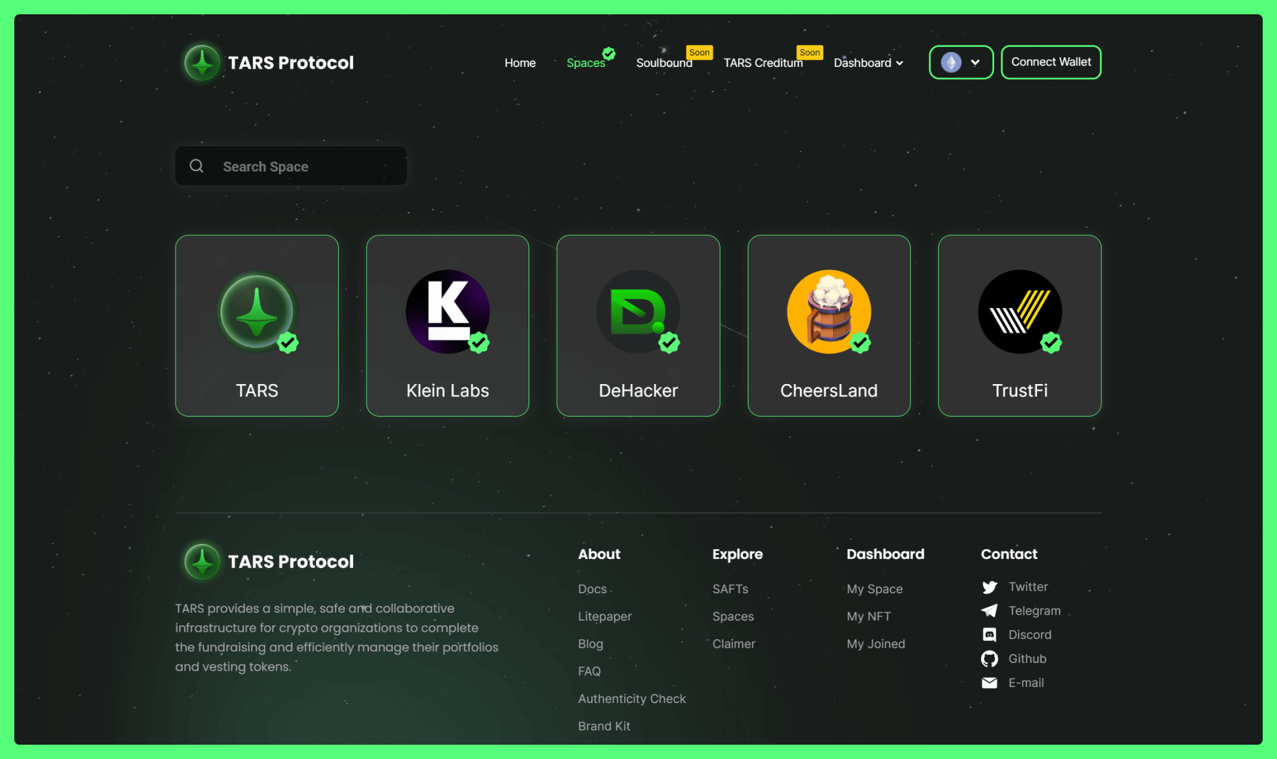1277x759 pixels.
Task: Expand the Dashboard dropdown in the navbar
Action: point(868,63)
